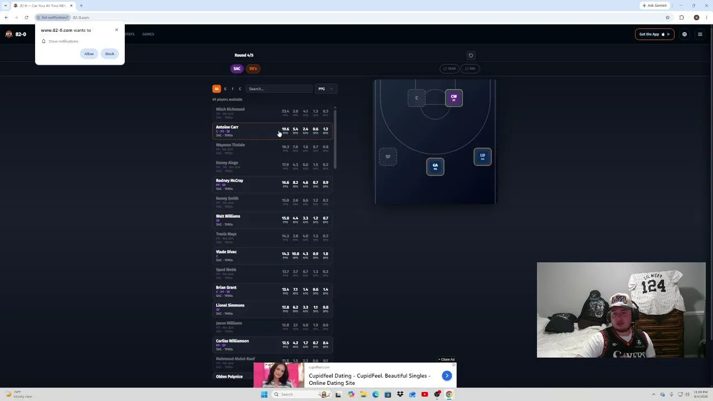The image size is (713, 401).
Task: Click the Wayman Tisdale row
Action: (x=272, y=149)
